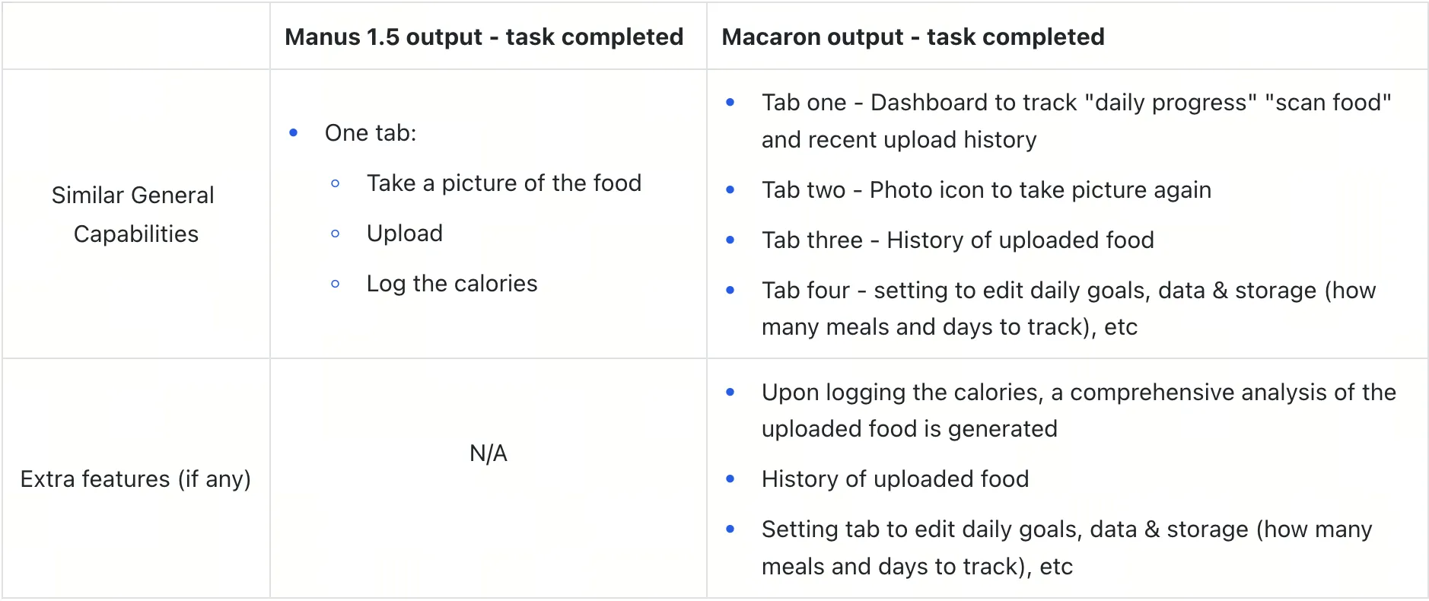The image size is (1429, 601).
Task: Click the "N/A" cell text
Action: click(489, 453)
